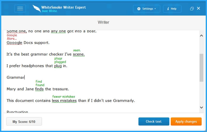Apply the 'seen.' suggestion
207x132 pixels.
(x=77, y=50)
